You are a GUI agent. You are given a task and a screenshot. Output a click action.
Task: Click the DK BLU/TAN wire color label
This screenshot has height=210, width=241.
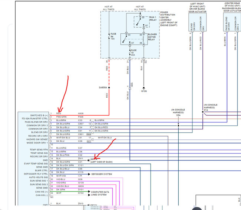click(63, 155)
